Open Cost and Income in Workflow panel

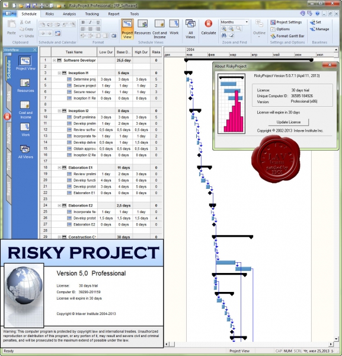(25, 110)
